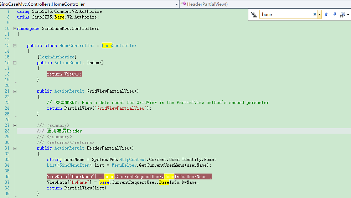This screenshot has width=351, height=198.
Task: Click the purple HeaderPartialView method icon
Action: [184, 4]
